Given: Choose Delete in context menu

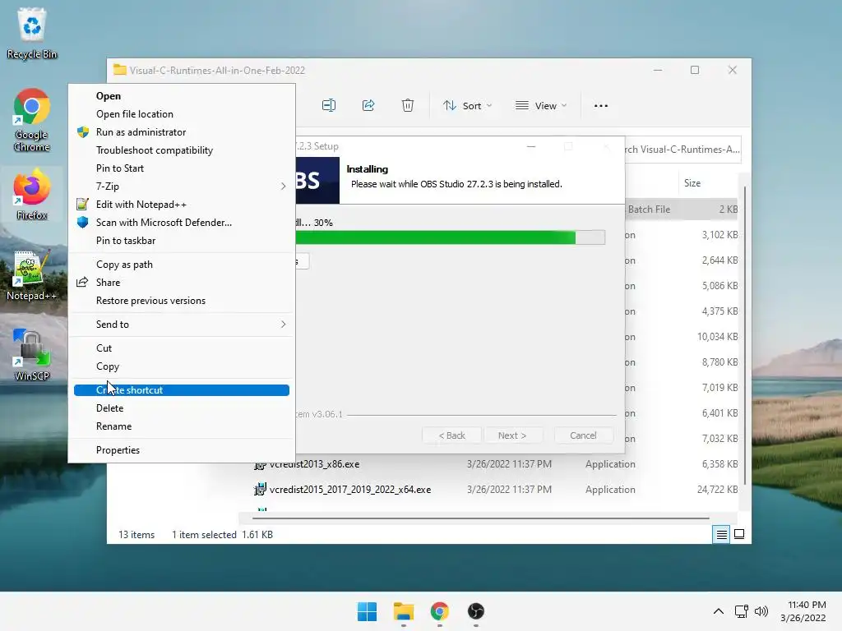Looking at the screenshot, I should point(182,408).
